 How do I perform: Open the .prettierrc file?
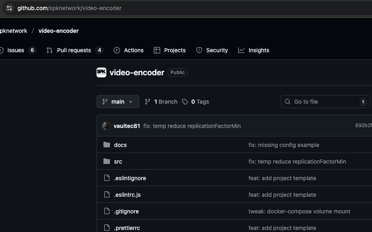click(127, 228)
